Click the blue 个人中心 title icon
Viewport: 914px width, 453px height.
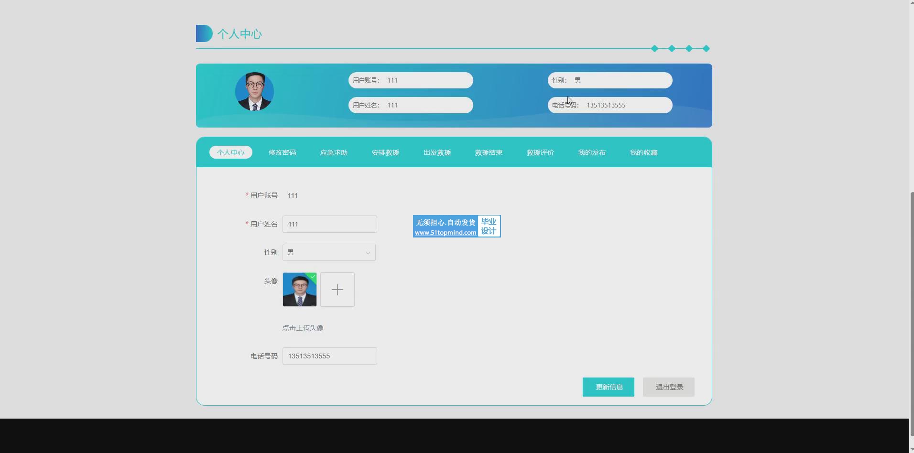(x=204, y=33)
